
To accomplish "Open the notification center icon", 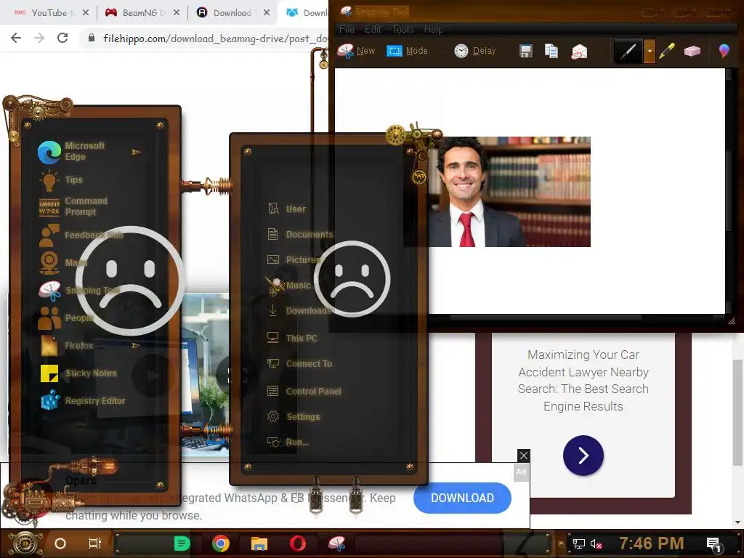I will 713,543.
